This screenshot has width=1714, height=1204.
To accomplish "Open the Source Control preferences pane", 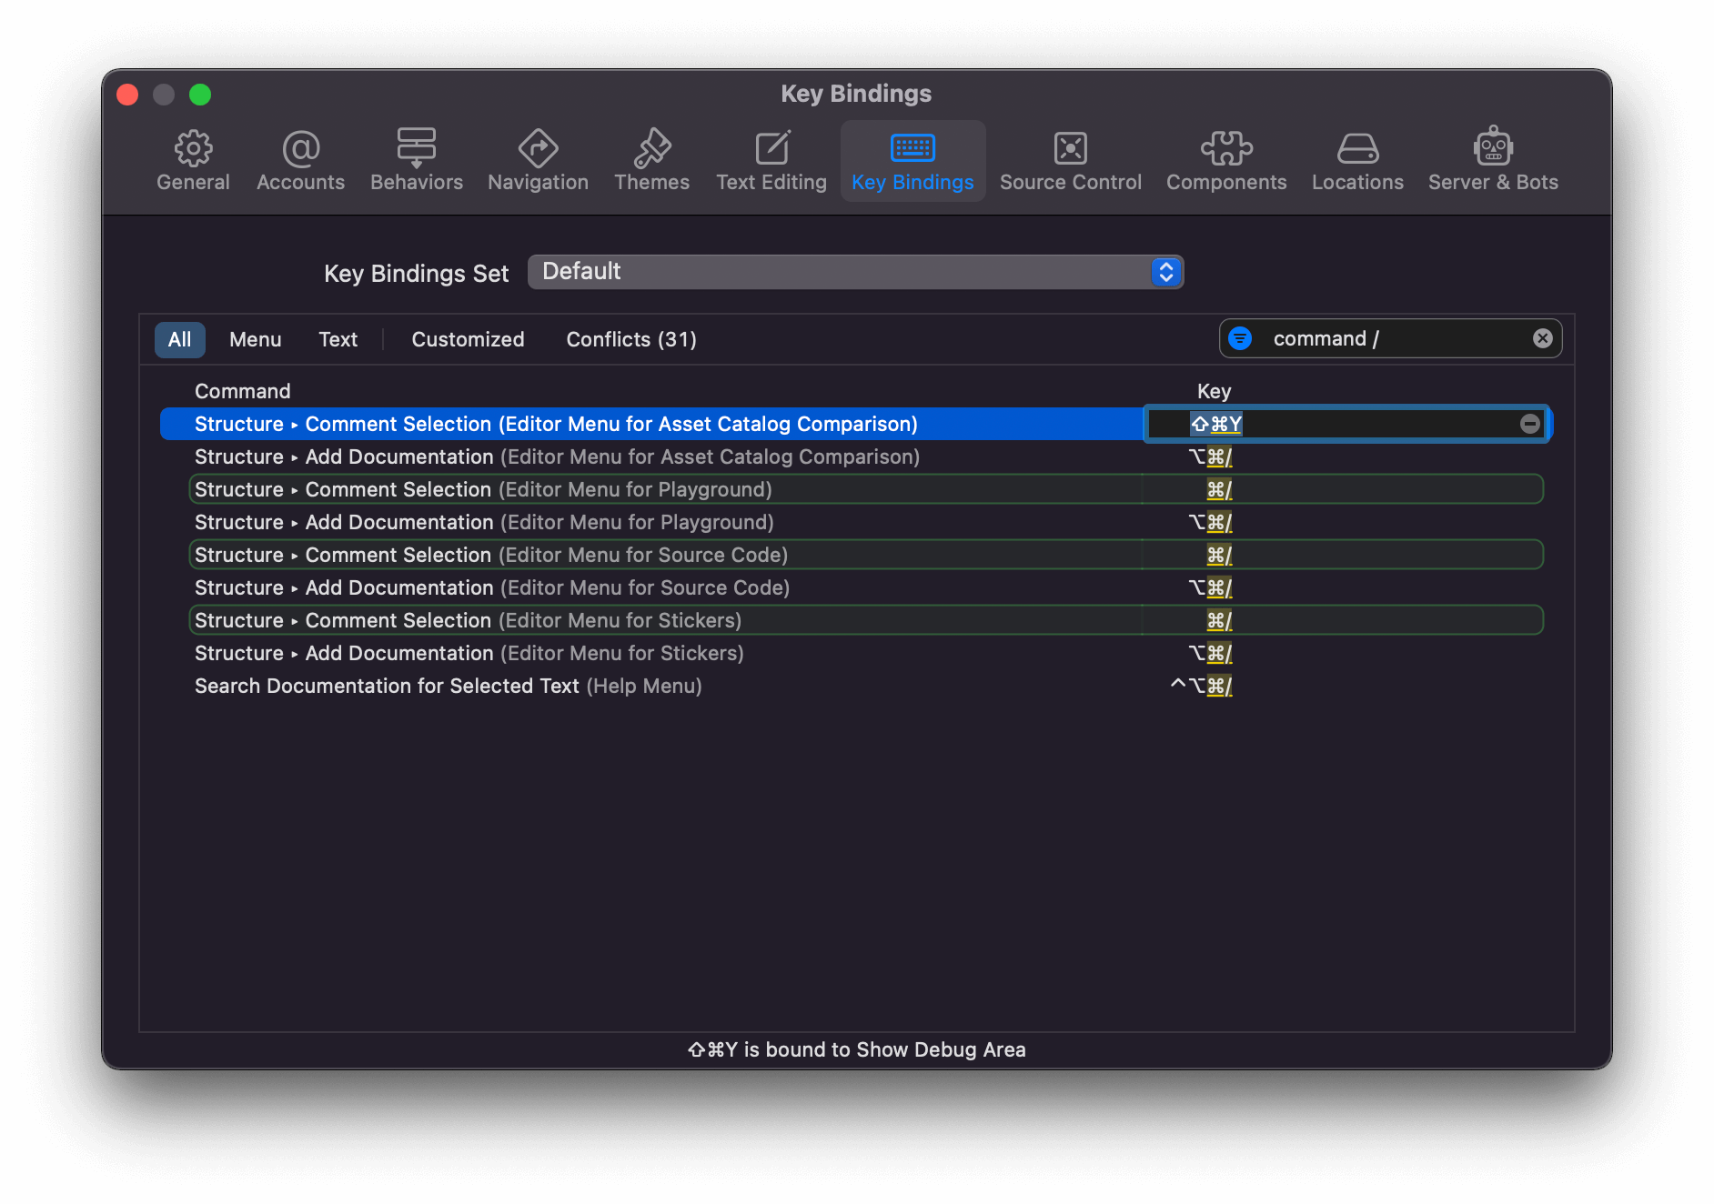I will pos(1070,161).
